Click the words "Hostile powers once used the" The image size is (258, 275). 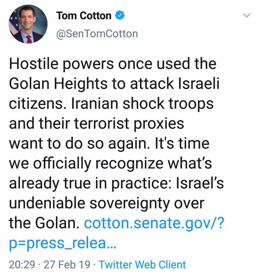point(112,64)
